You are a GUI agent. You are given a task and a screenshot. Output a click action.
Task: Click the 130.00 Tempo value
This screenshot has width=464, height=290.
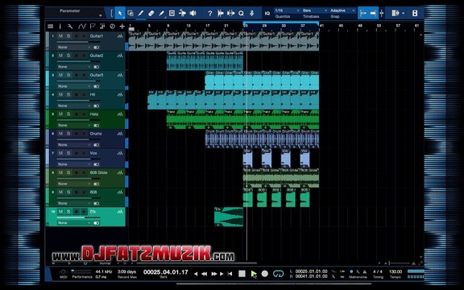[x=396, y=271]
